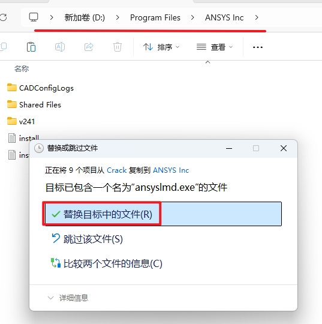Click the share toolbar icon
The height and width of the screenshot is (324, 322).
point(89,47)
